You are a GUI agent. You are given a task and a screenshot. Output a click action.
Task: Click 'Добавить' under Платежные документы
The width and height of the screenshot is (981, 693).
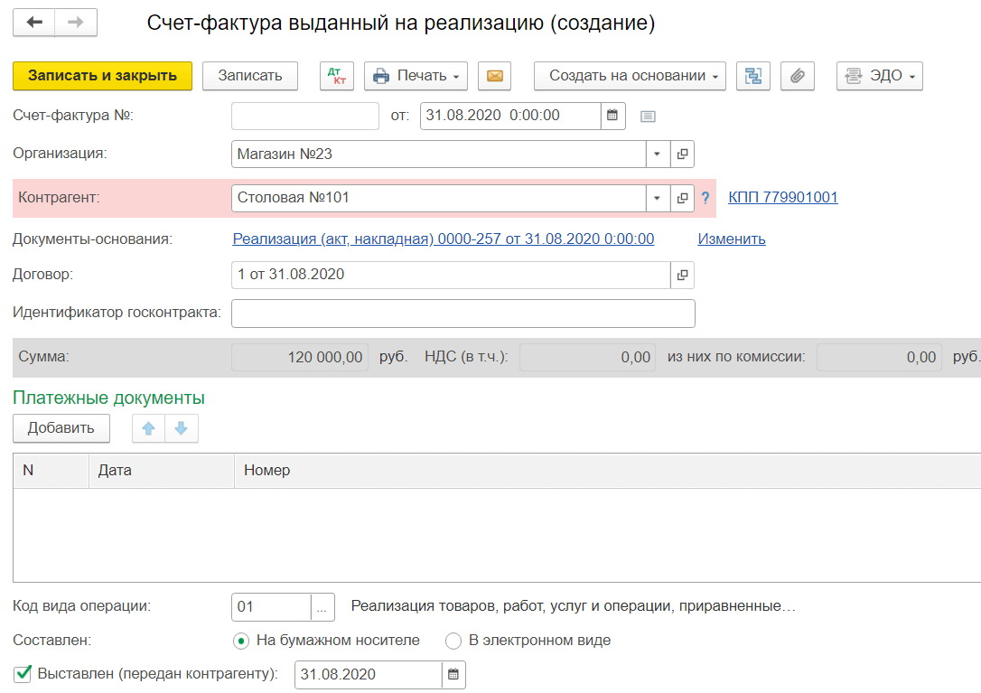pyautogui.click(x=61, y=427)
